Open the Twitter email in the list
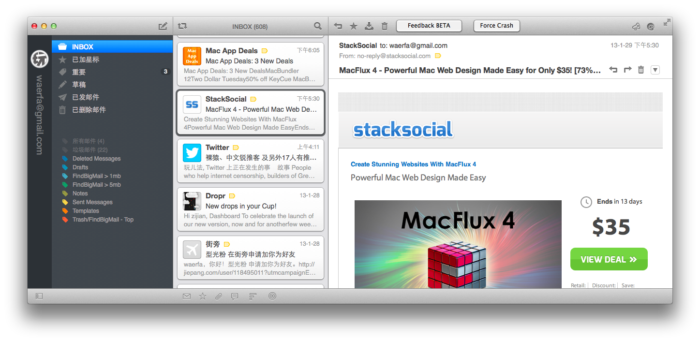Viewport: 700px width, 342px height. [x=251, y=161]
